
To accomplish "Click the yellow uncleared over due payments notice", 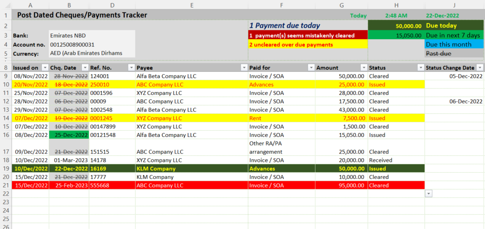I will [307, 44].
